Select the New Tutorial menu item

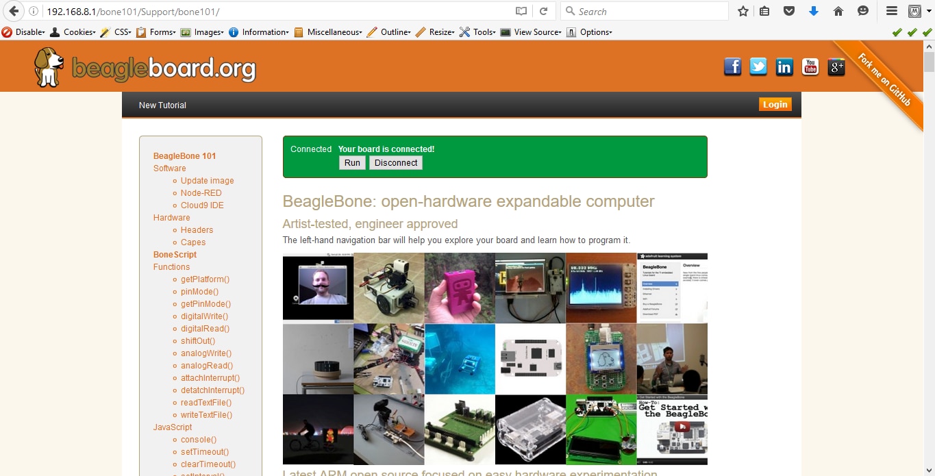[162, 105]
